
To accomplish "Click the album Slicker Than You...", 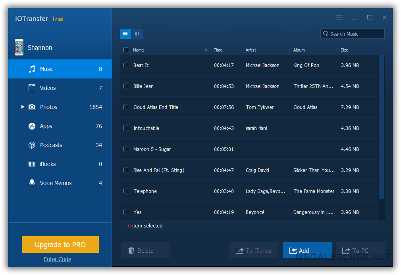I will click(x=314, y=170).
